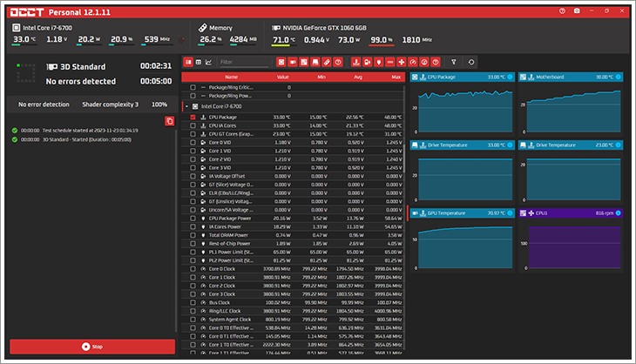Click the CPU1 fan graph header
Image resolution: width=636 pixels, height=364 pixels.
pos(571,213)
